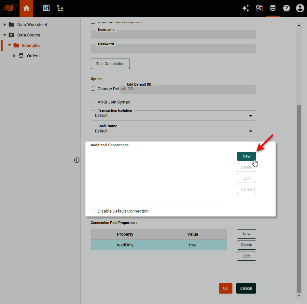Click the Home icon in the top bar

click(x=26, y=8)
